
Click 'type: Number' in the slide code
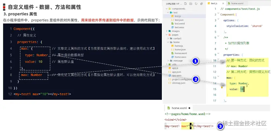tap(36, 55)
